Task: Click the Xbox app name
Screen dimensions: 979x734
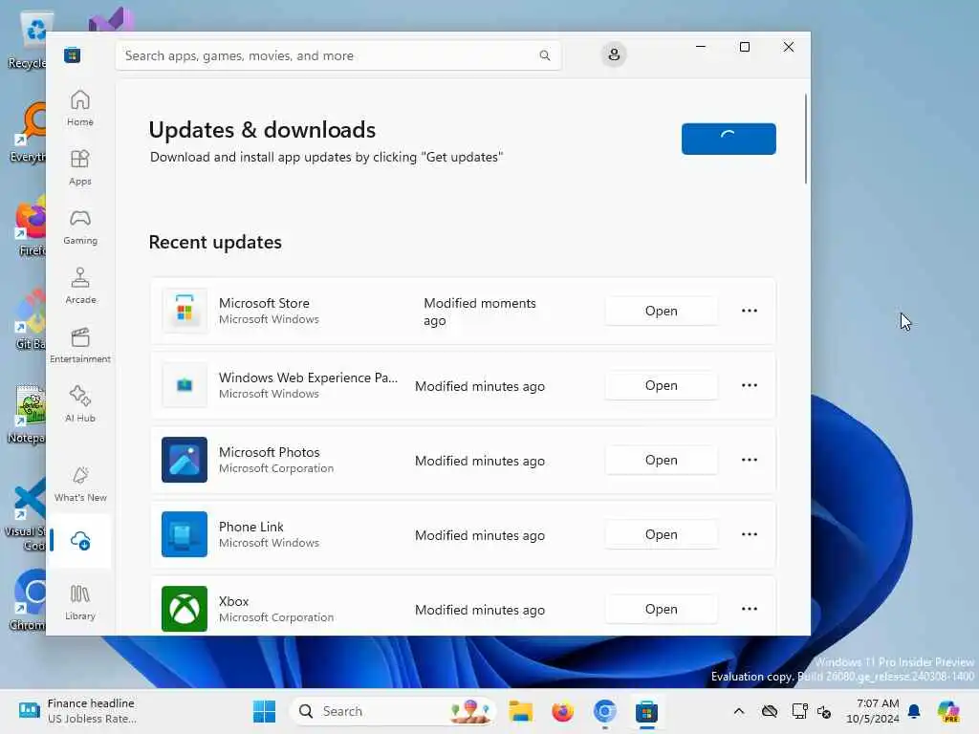Action: (x=233, y=601)
